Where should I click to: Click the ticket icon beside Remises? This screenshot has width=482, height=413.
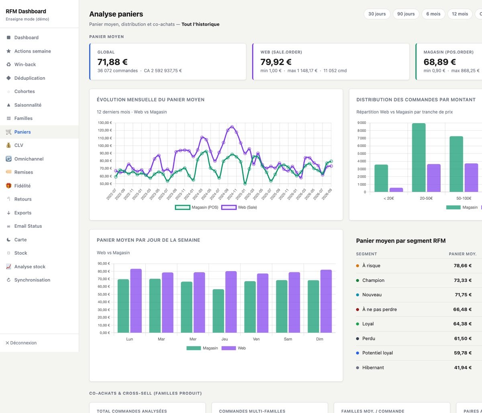(x=8, y=172)
